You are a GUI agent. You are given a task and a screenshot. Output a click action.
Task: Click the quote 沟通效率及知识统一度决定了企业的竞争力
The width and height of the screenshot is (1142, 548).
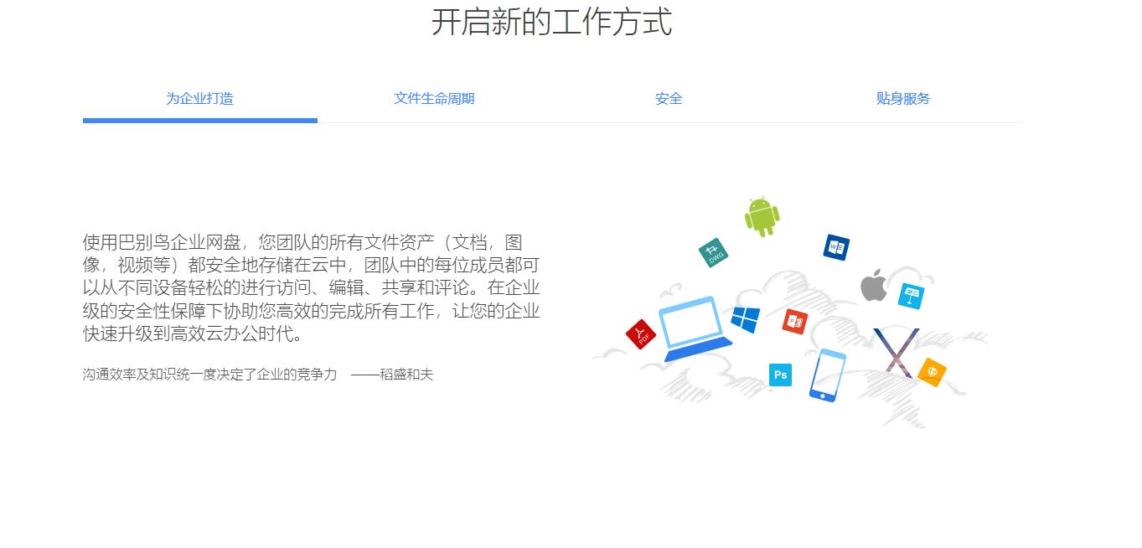pyautogui.click(x=209, y=375)
